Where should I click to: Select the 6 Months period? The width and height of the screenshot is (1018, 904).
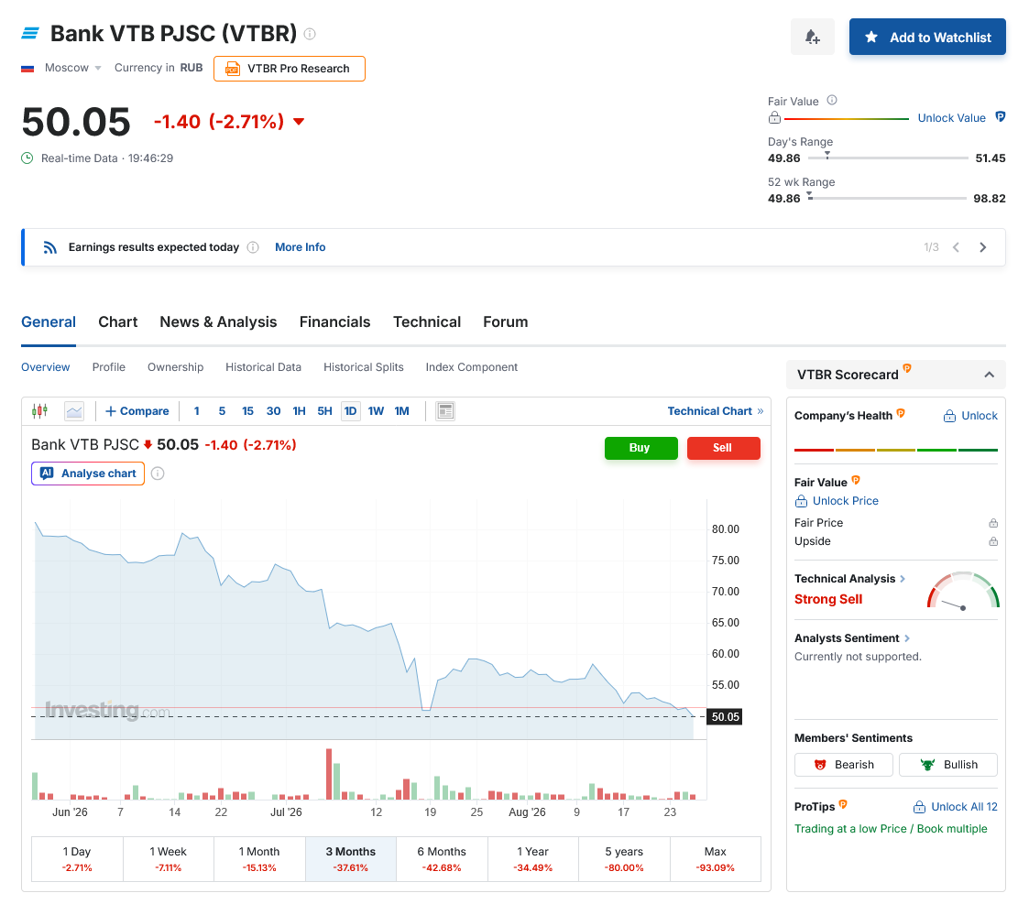coord(442,859)
